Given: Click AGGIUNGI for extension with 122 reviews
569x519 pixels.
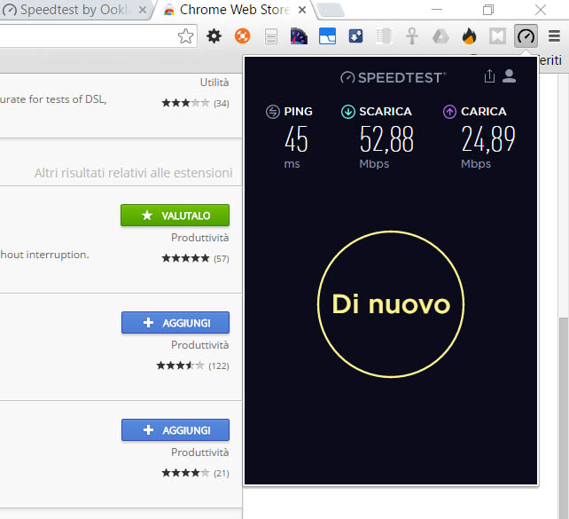Looking at the screenshot, I should tap(175, 323).
